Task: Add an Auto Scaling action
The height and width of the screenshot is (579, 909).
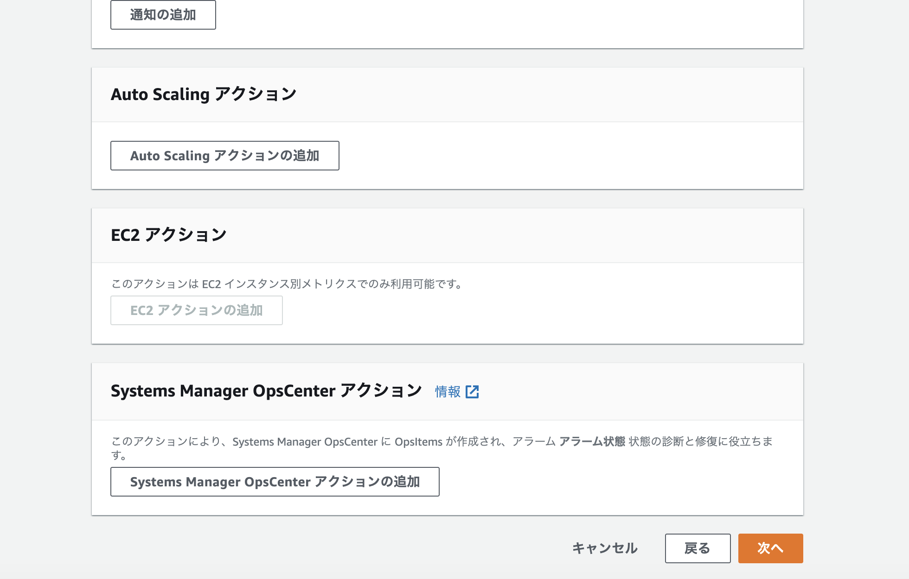Action: pos(224,156)
